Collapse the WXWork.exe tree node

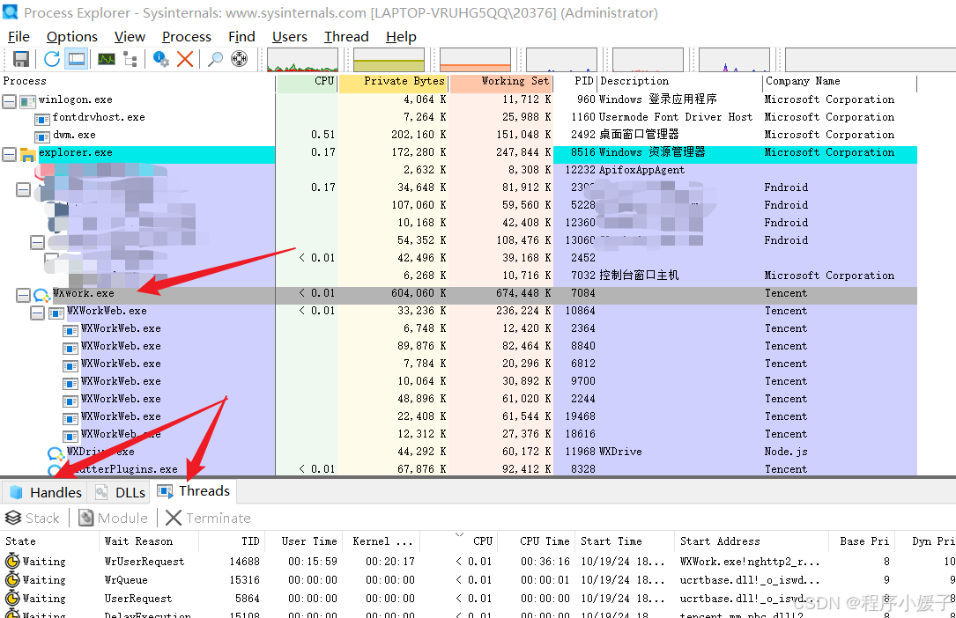point(23,295)
